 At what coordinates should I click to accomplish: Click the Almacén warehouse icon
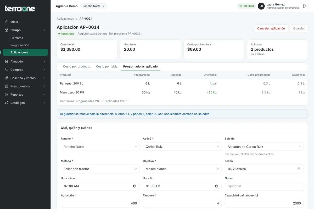click(x=7, y=61)
